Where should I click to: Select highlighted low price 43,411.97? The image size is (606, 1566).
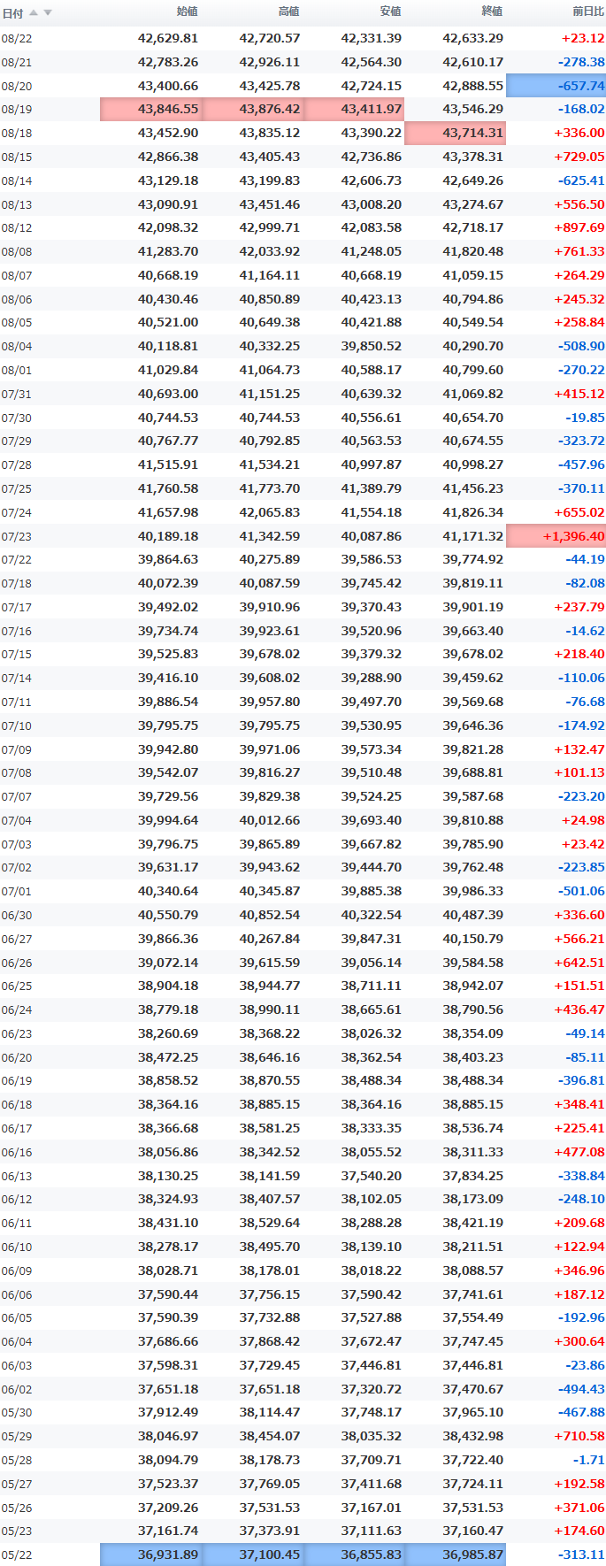354,109
